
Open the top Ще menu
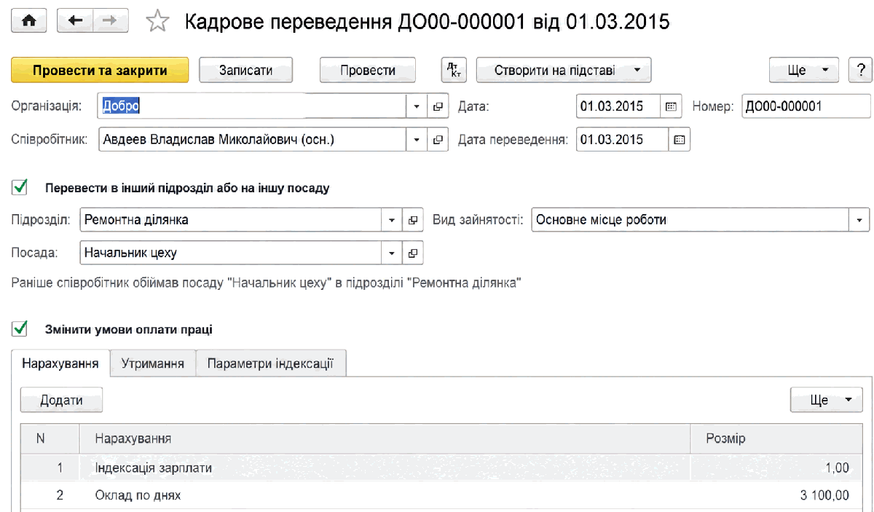tap(804, 71)
